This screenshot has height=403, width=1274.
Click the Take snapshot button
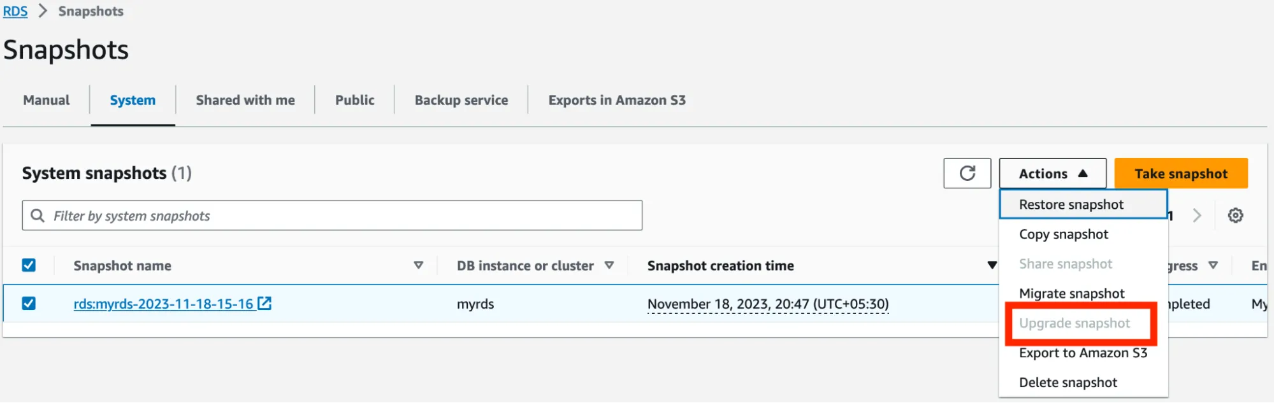(1180, 173)
